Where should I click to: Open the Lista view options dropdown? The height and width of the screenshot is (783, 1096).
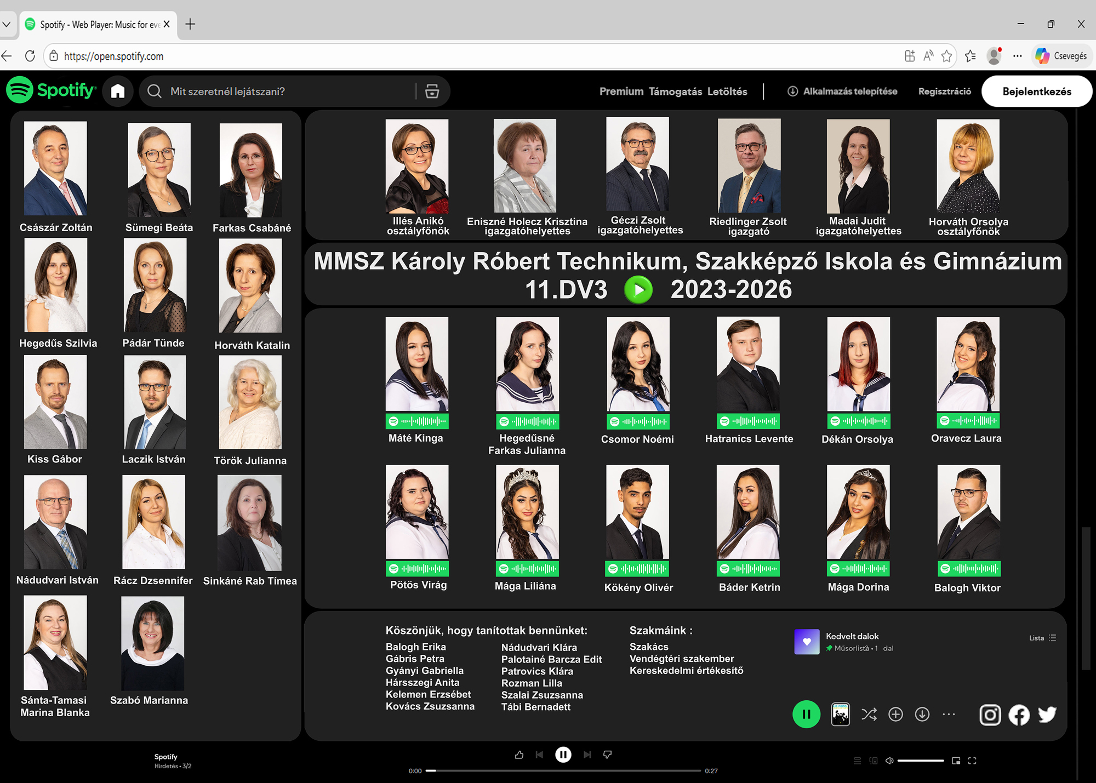point(1042,638)
